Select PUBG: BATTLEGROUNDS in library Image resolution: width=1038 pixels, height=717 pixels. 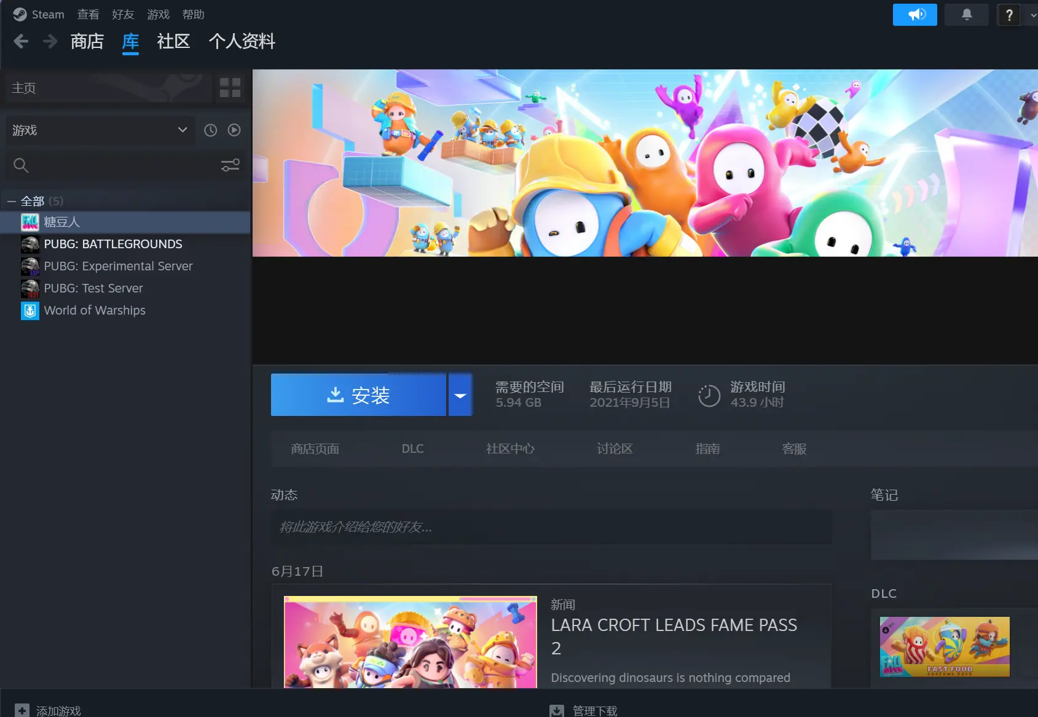[x=113, y=244]
